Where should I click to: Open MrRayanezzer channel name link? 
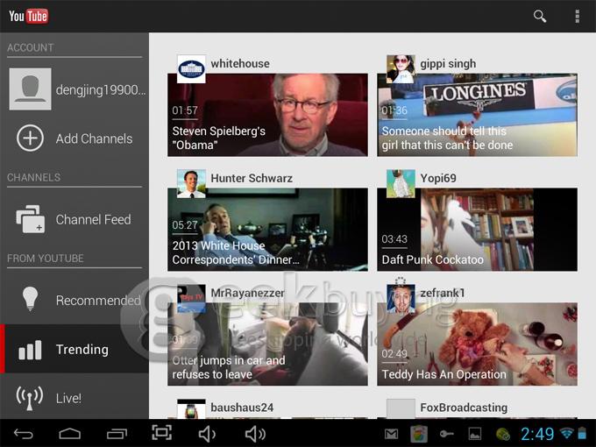point(247,293)
